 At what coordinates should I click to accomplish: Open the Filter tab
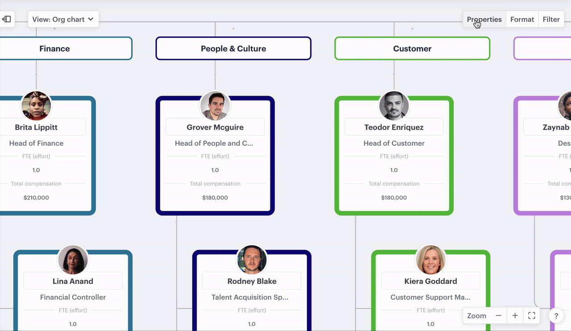coord(551,19)
